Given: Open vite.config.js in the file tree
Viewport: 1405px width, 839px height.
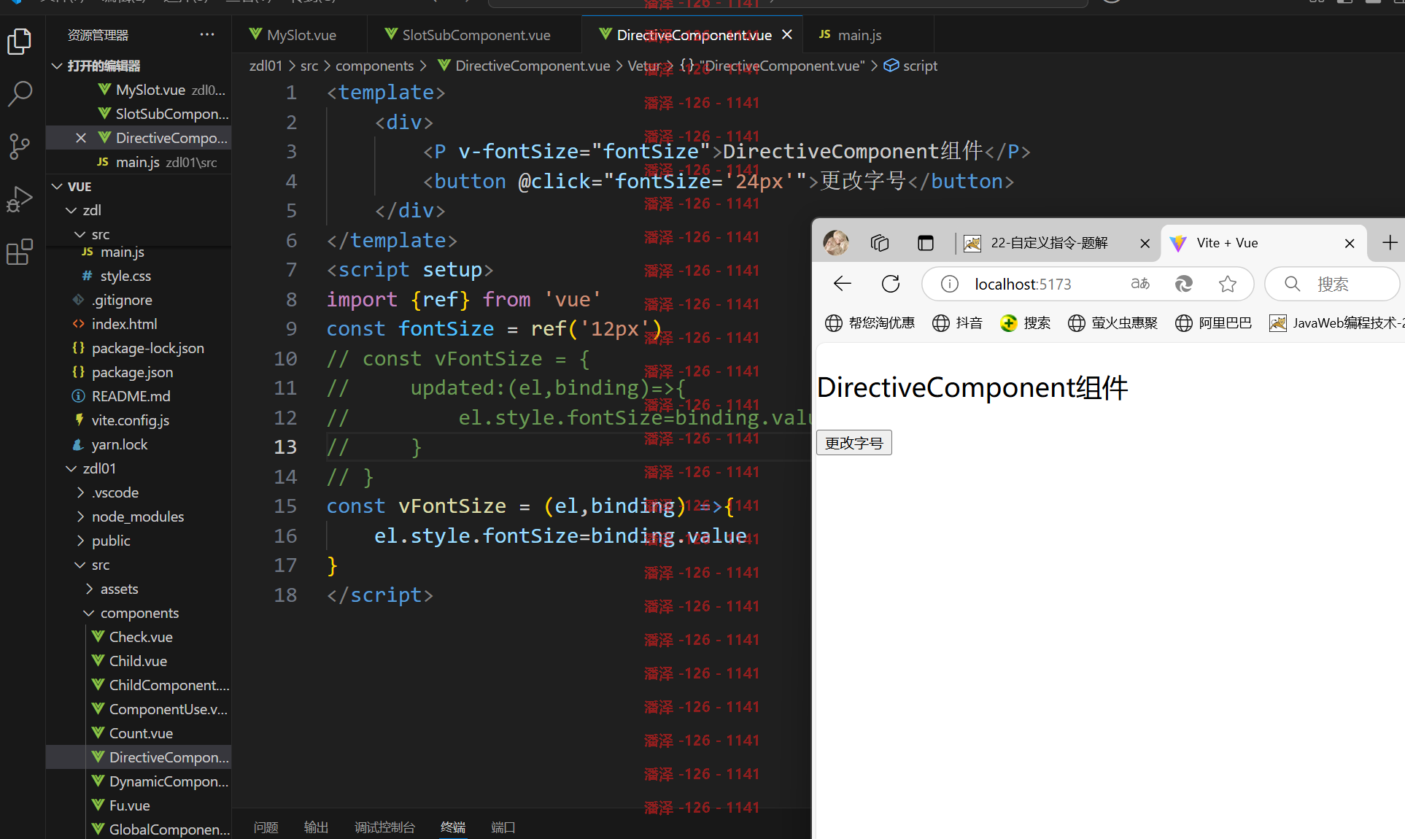Looking at the screenshot, I should (x=139, y=420).
